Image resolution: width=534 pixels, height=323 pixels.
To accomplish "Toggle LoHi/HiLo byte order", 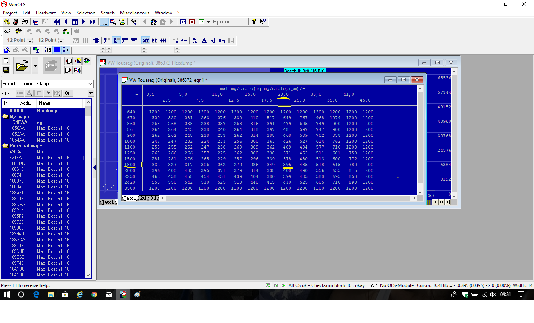I will [x=175, y=40].
